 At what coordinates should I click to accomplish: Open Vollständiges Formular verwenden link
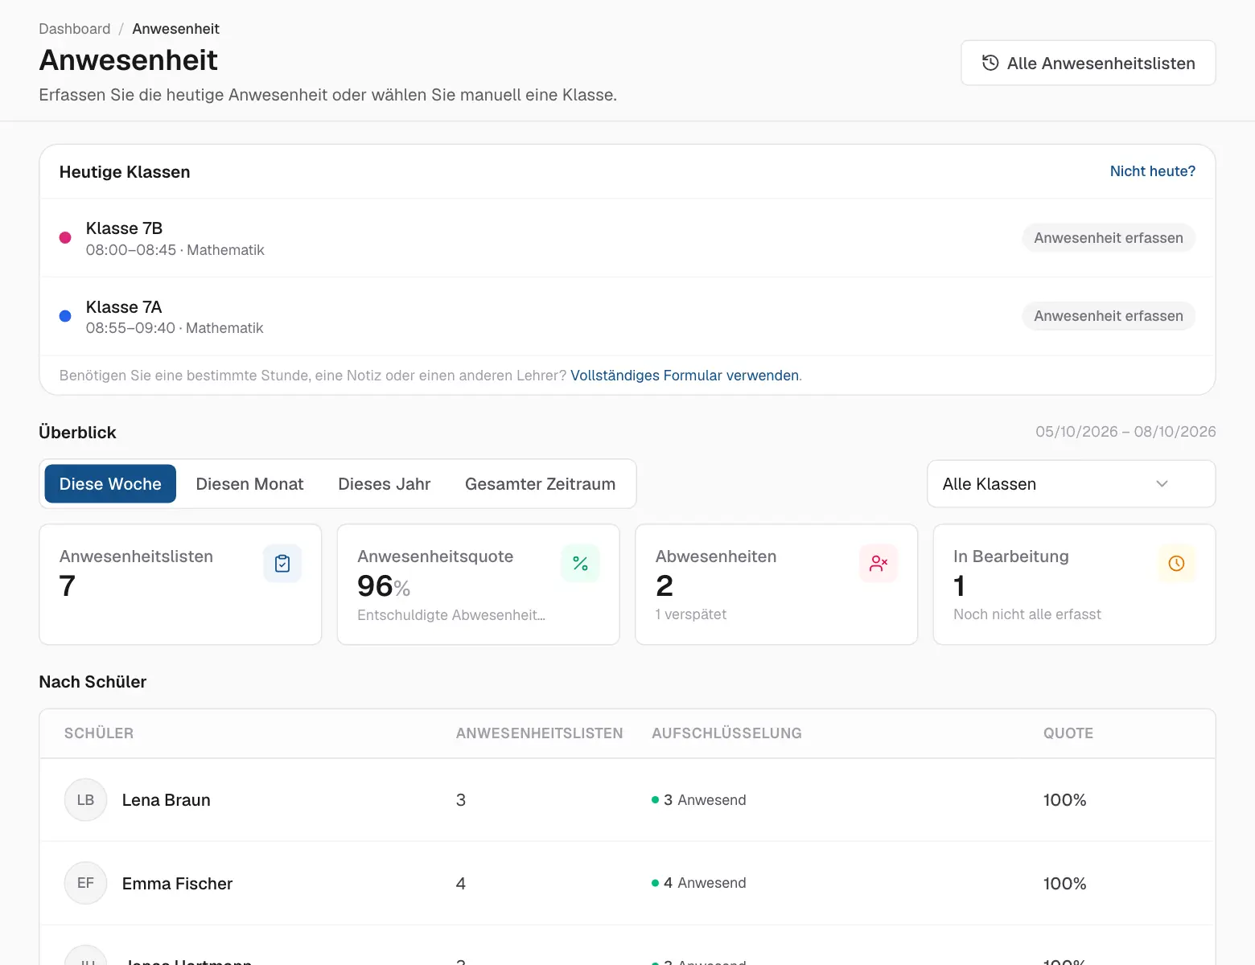(x=685, y=376)
